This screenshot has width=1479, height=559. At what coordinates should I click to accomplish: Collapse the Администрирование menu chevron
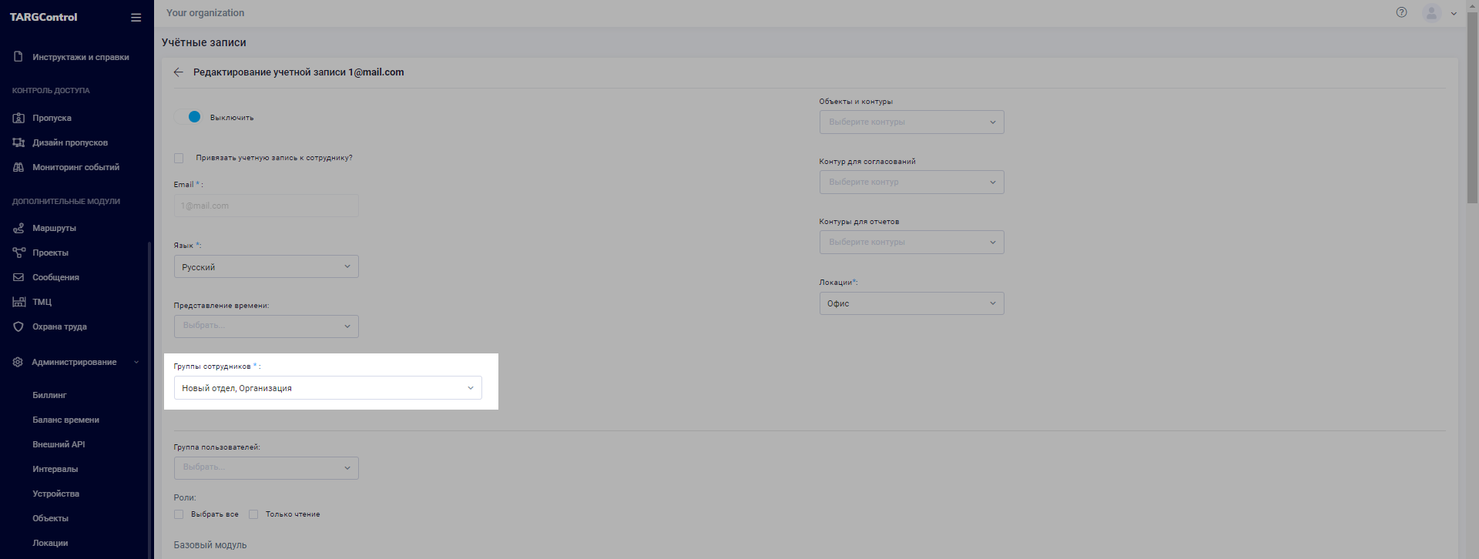[136, 362]
